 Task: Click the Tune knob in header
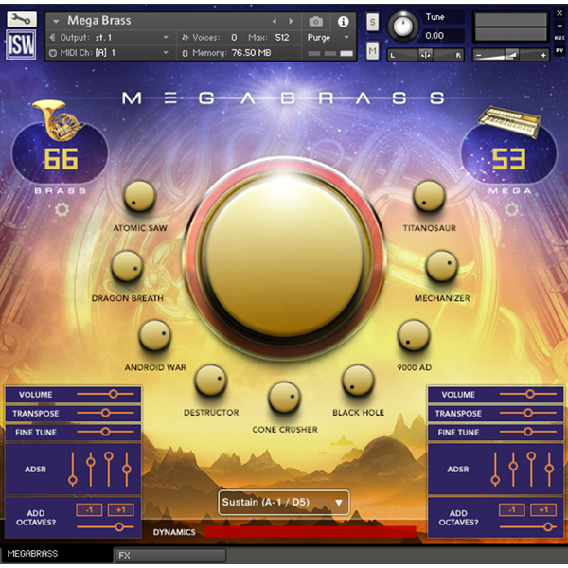coord(403,27)
